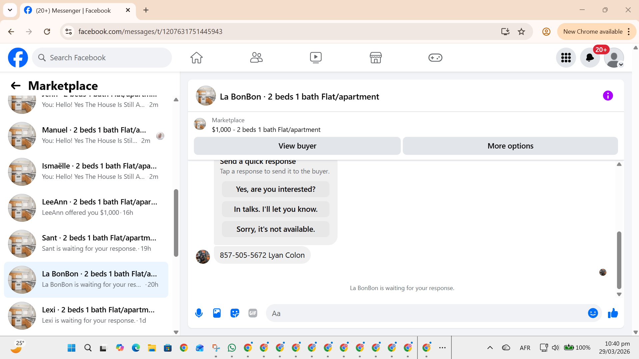
Task: View site information icon in address bar
Action: [69, 32]
